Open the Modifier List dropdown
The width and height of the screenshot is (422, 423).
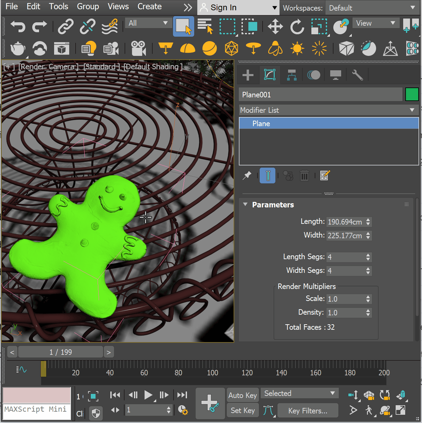coord(328,110)
